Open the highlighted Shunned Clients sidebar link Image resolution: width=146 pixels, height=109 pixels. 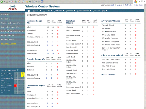click(x=8, y=43)
